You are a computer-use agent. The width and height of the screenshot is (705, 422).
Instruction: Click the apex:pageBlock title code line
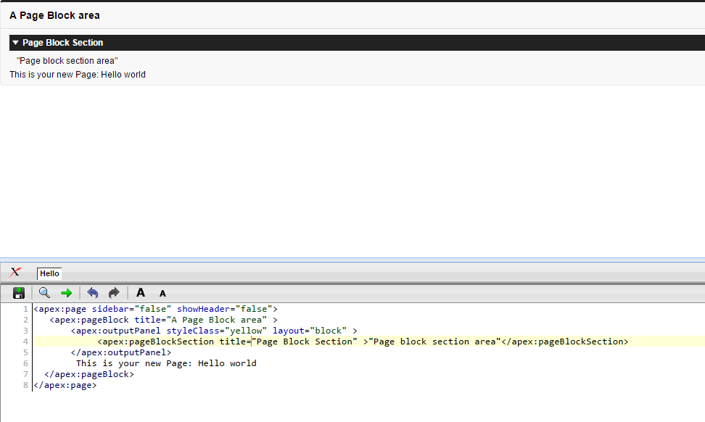(163, 320)
